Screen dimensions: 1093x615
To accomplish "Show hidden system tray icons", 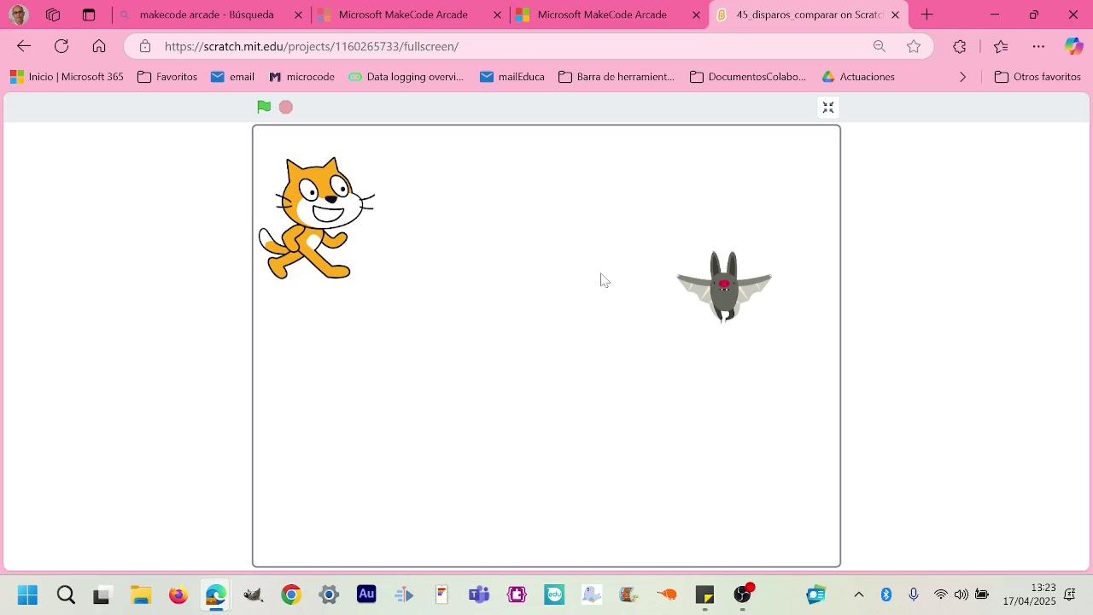I will click(859, 594).
